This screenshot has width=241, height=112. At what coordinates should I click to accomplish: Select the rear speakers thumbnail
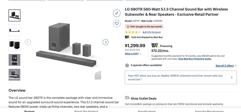pos(14,45)
